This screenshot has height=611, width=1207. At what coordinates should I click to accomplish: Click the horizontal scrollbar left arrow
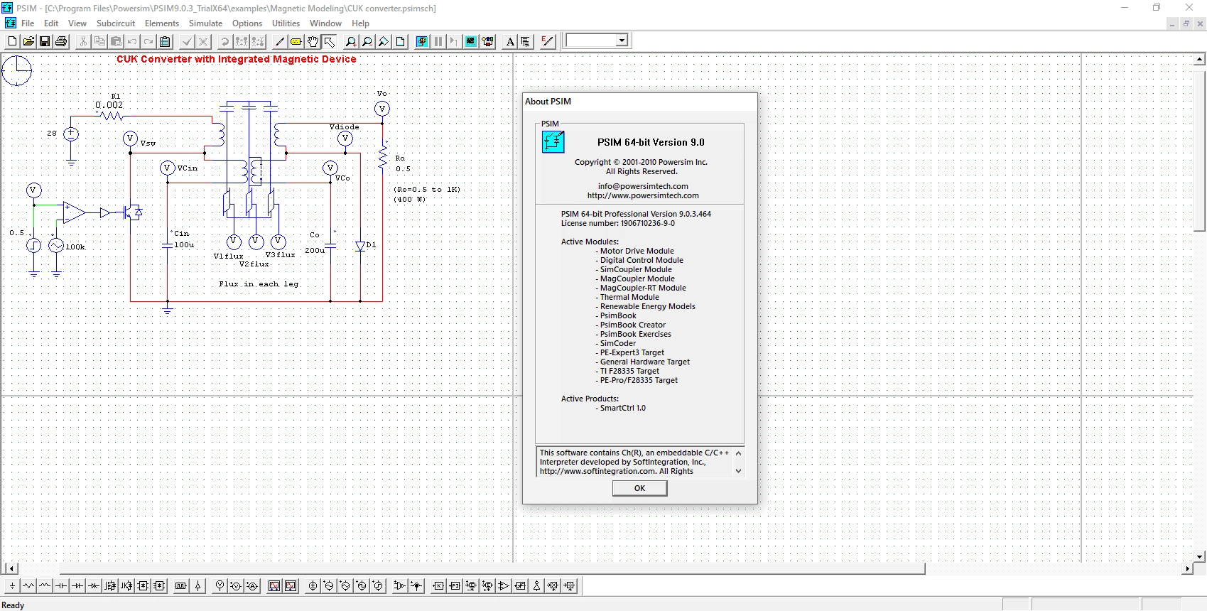pyautogui.click(x=11, y=568)
